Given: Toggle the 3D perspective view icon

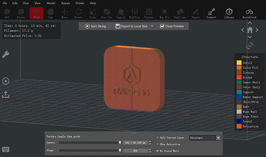Looking at the screenshot, I should 250,46.
